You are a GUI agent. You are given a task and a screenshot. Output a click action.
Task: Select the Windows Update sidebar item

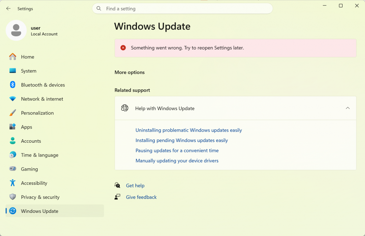pos(55,211)
